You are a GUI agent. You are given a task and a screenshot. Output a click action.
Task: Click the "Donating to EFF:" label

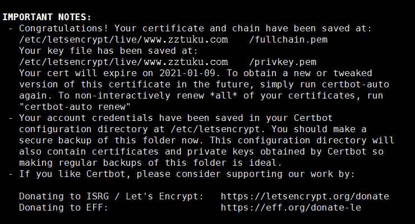tap(63, 207)
